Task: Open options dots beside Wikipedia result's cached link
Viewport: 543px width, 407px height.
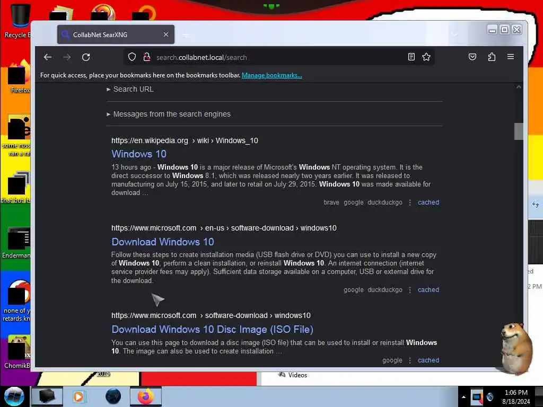Action: pos(410,202)
